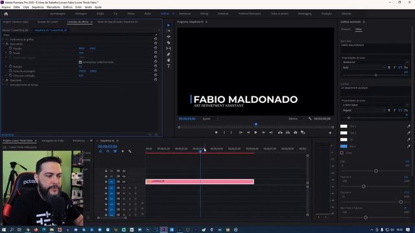Step forward one frame in the program monitor
The height and width of the screenshot is (233, 415).
[x=263, y=132]
